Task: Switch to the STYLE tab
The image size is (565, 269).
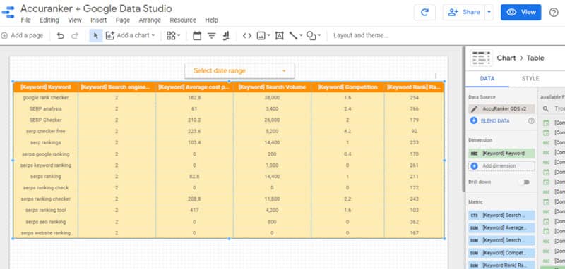Action: point(530,79)
